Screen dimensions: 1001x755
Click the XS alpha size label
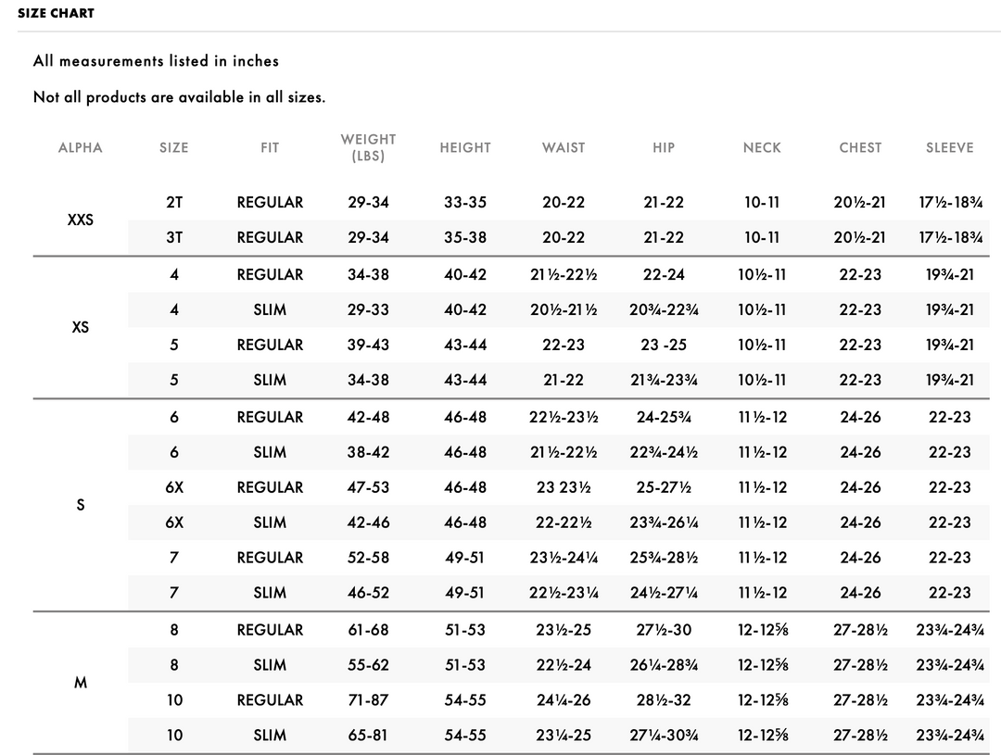(x=81, y=327)
